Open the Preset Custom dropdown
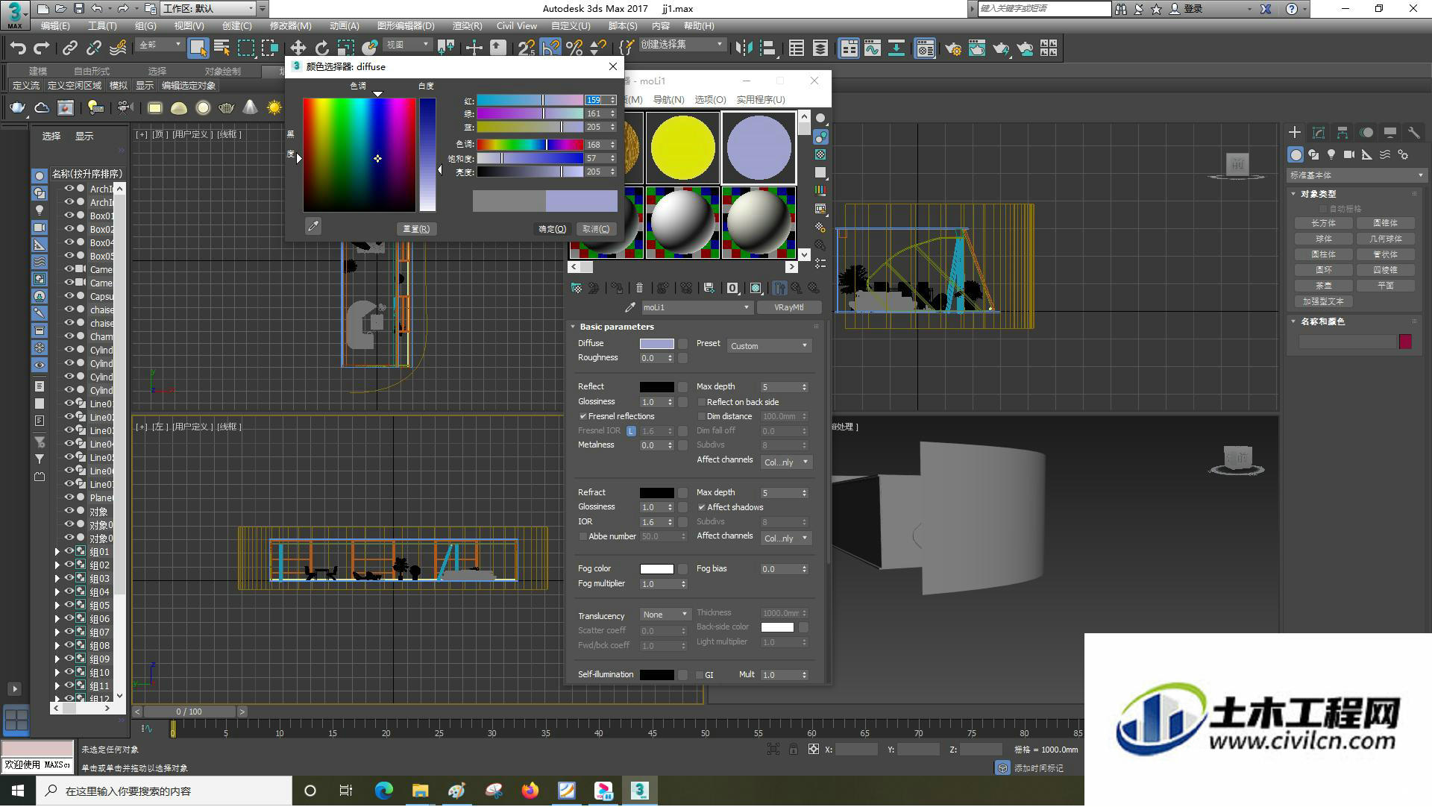 coord(769,346)
